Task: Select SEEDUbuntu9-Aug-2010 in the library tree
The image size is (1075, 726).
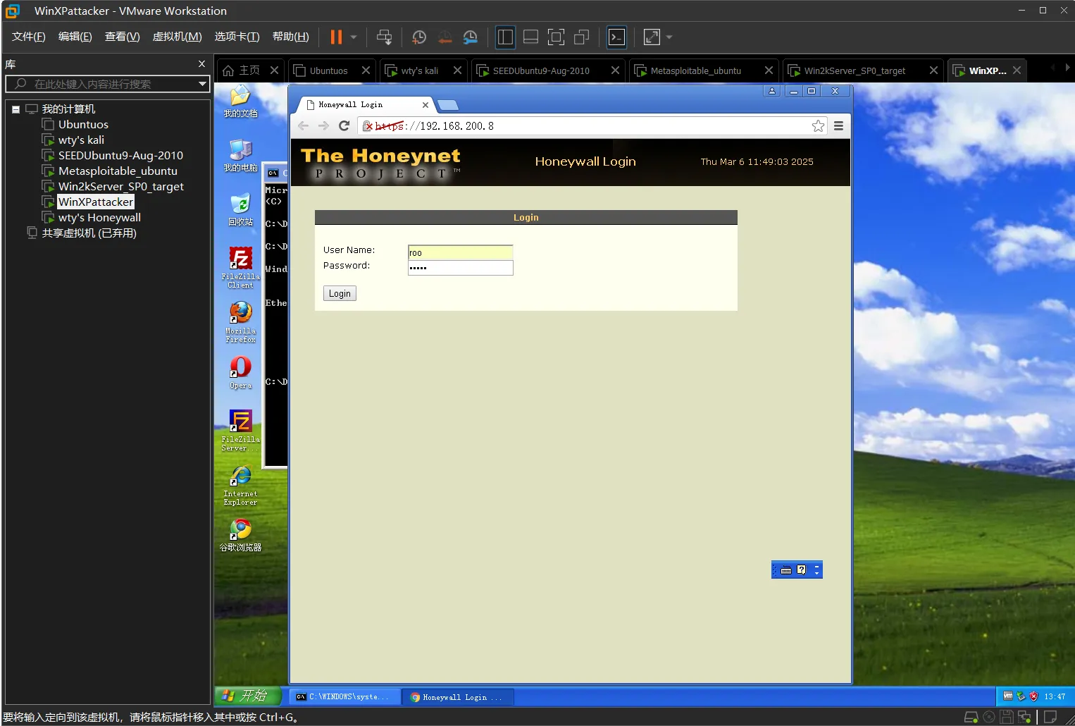Action: 120,156
